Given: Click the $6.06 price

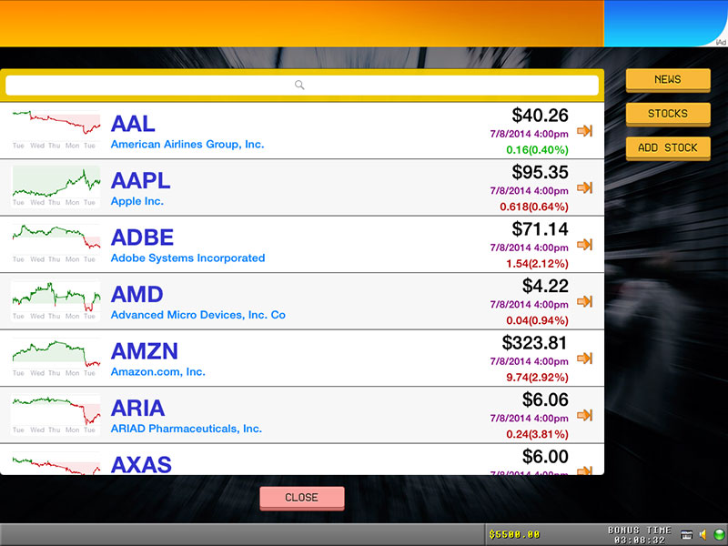Looking at the screenshot, I should (545, 399).
